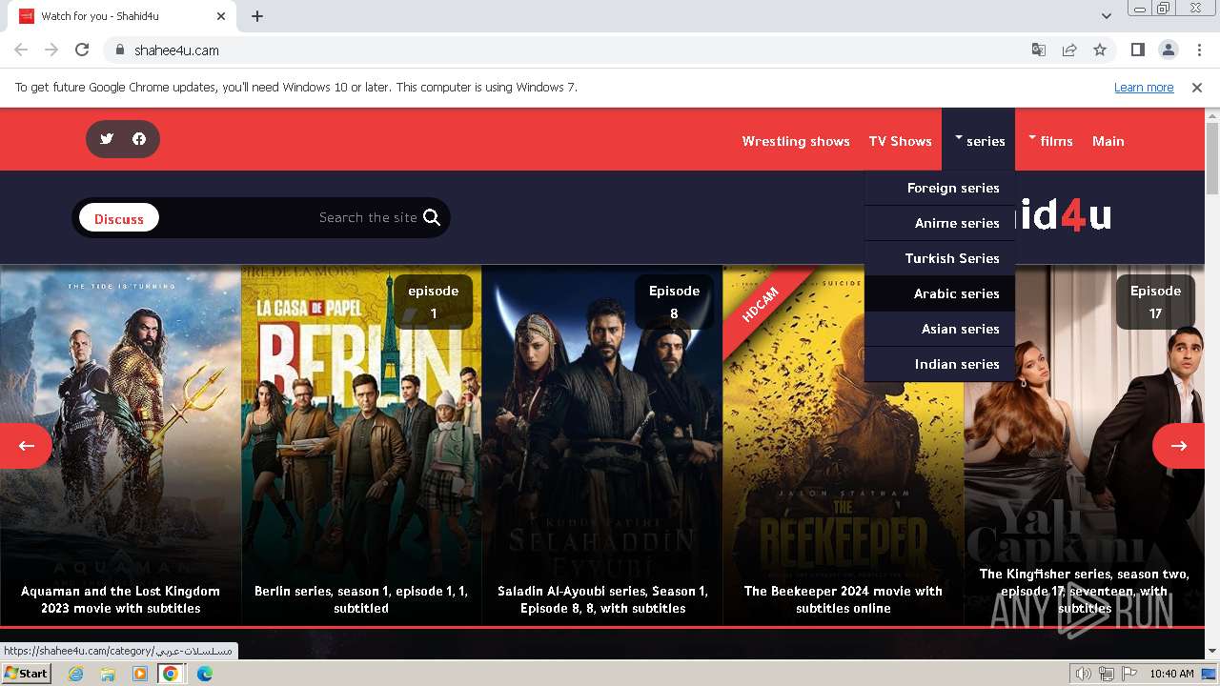1220x686 pixels.
Task: Show previous slide with left arrow
Action: [x=26, y=445]
